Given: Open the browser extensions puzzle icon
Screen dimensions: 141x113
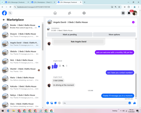Looking at the screenshot, I should [129, 7].
